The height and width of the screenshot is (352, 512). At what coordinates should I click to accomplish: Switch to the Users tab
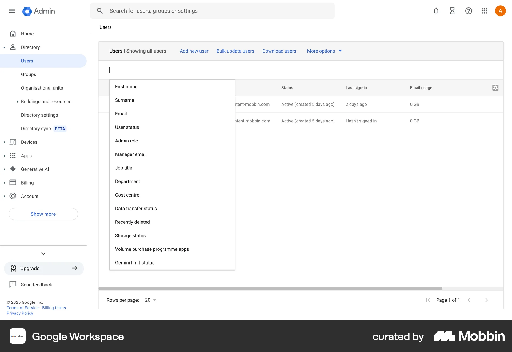(x=105, y=27)
